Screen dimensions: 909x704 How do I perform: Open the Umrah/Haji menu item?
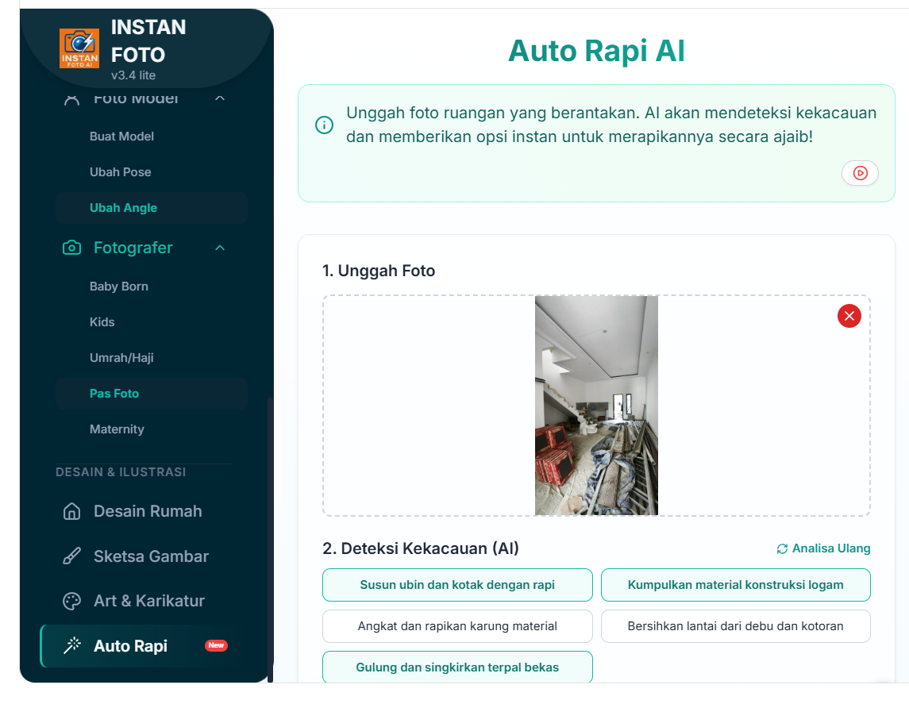[x=121, y=358]
